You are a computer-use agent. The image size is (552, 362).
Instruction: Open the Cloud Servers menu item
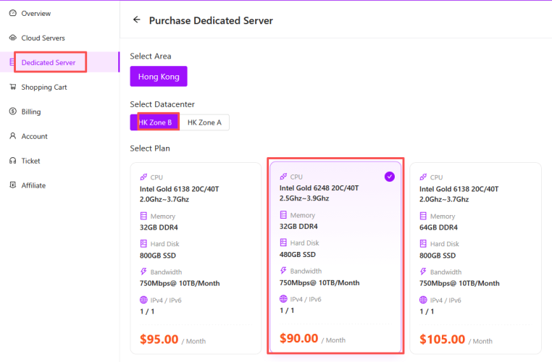click(x=60, y=38)
